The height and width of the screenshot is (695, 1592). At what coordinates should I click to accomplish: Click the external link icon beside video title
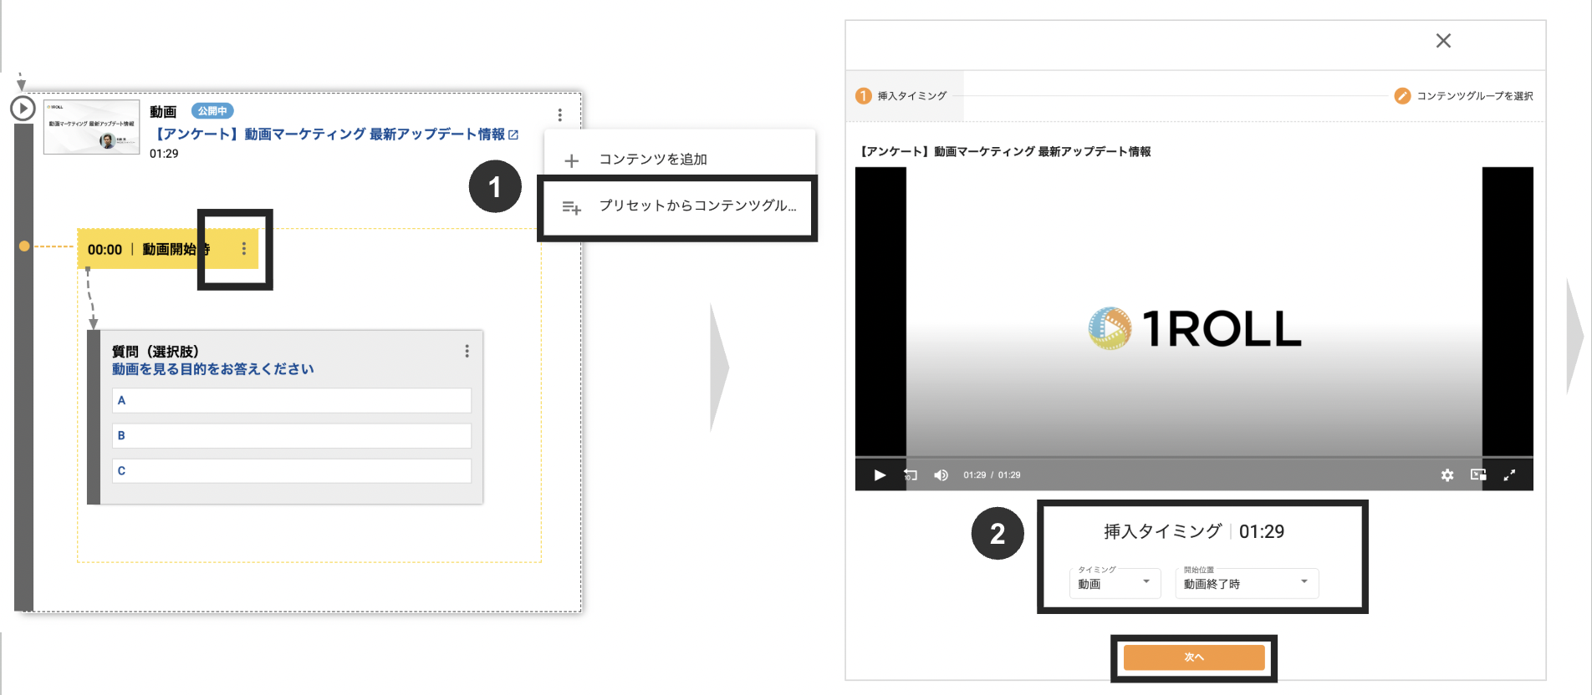tap(513, 134)
